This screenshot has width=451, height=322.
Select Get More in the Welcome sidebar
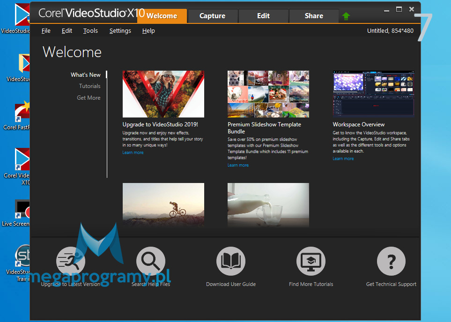89,98
